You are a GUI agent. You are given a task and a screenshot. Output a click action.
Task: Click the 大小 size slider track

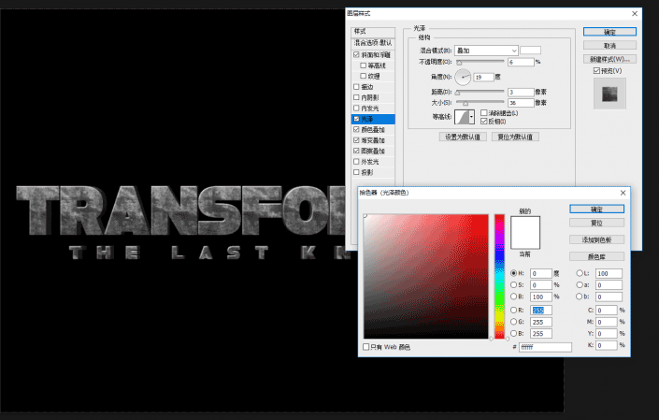[x=480, y=103]
